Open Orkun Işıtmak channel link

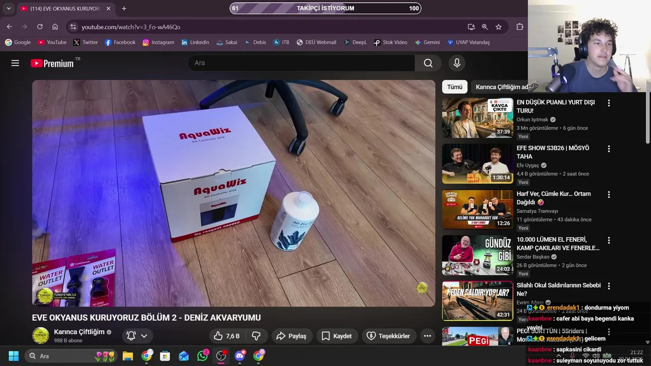(x=532, y=119)
